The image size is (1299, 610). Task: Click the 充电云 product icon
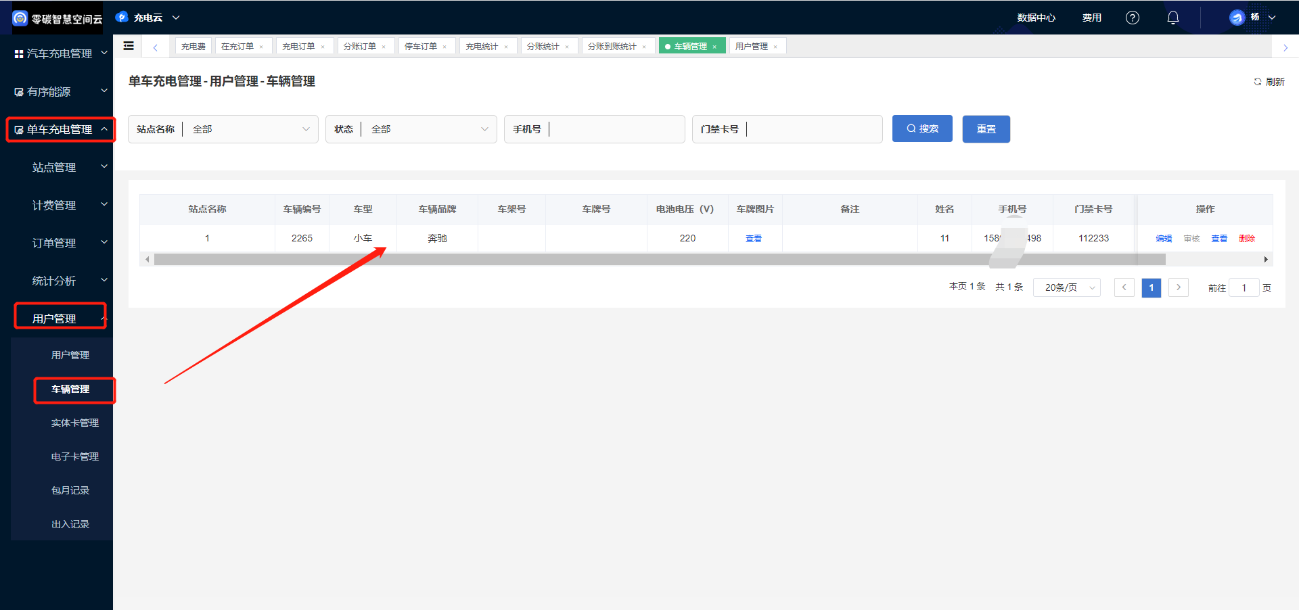[x=122, y=17]
